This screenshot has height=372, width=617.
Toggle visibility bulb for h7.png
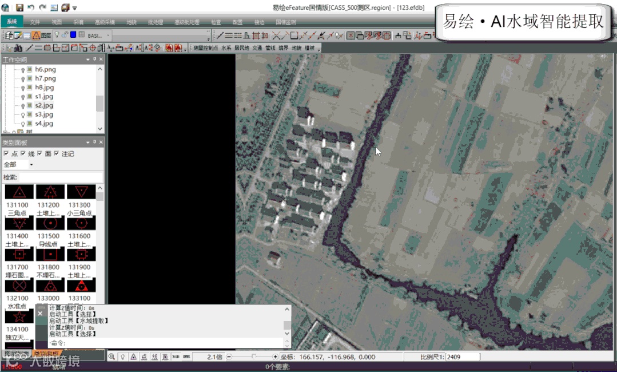22,79
